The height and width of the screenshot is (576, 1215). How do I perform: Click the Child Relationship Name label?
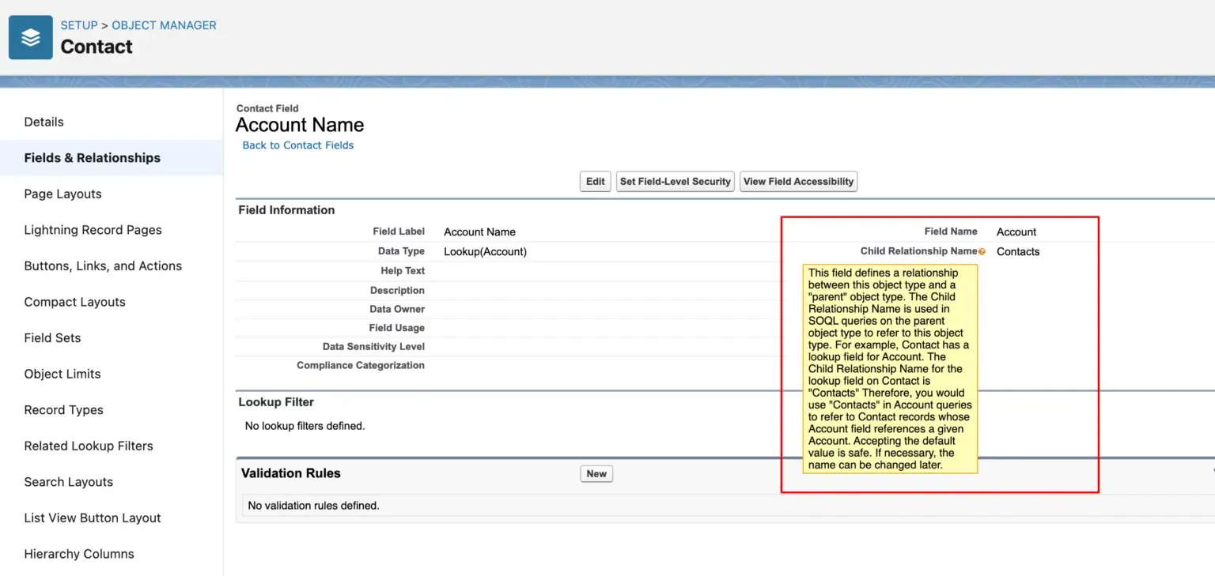919,251
